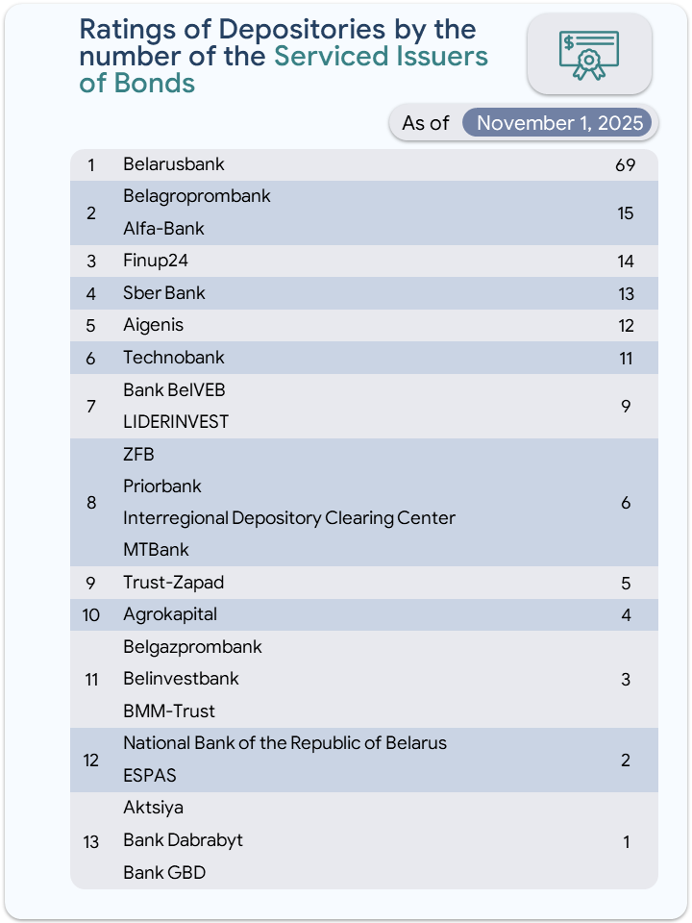Choose Technobank from the ratings
Image resolution: width=692 pixels, height=923 pixels.
[x=174, y=358]
